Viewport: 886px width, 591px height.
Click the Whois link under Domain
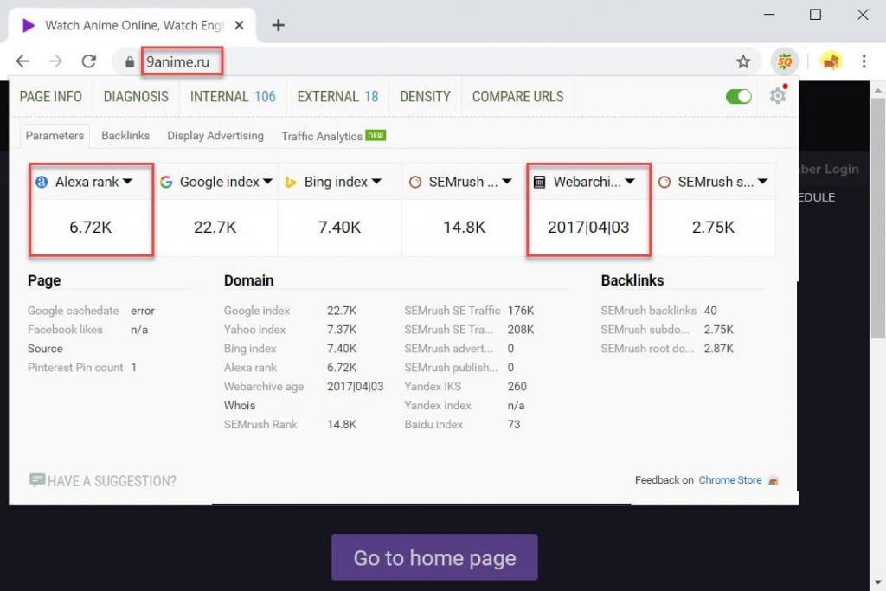pyautogui.click(x=240, y=405)
